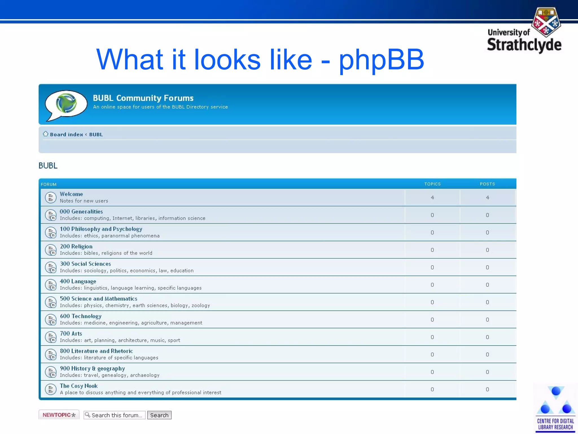Click the University of Strathclyde crest logo
This screenshot has width=578, height=434.
pyautogui.click(x=546, y=22)
